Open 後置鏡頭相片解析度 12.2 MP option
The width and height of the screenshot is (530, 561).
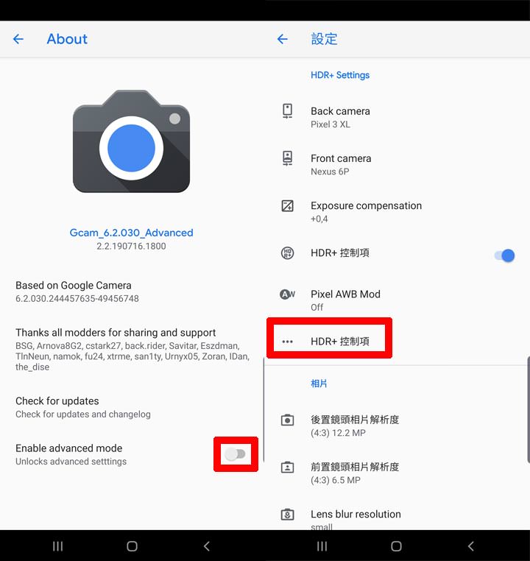(397, 426)
